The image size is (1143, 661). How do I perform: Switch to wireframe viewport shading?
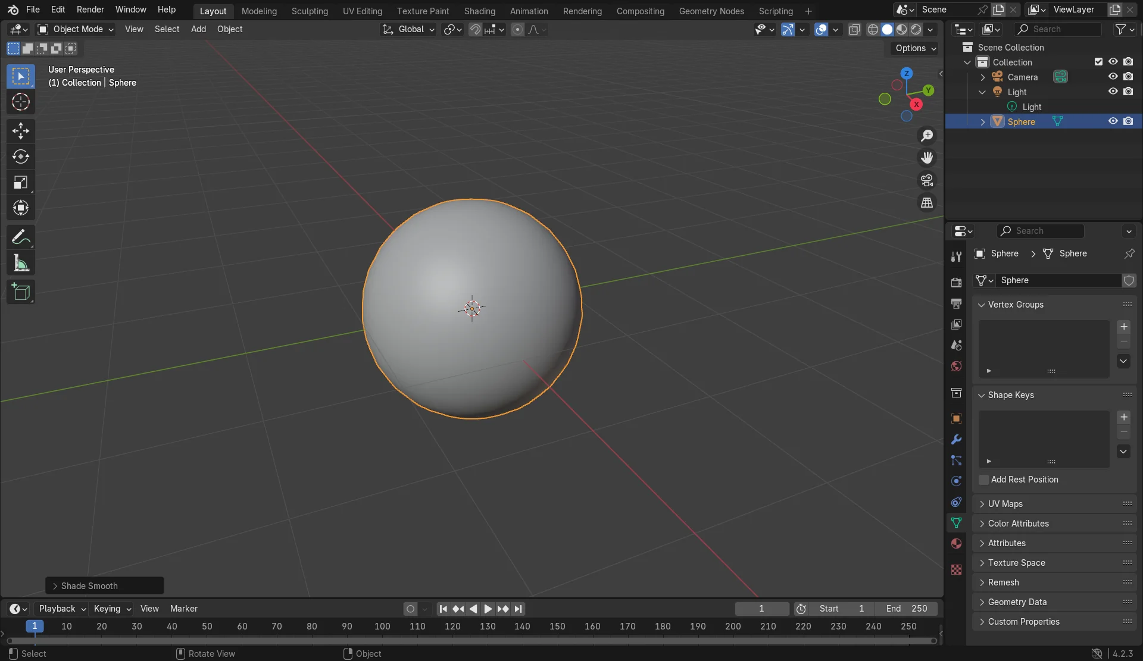(x=873, y=29)
